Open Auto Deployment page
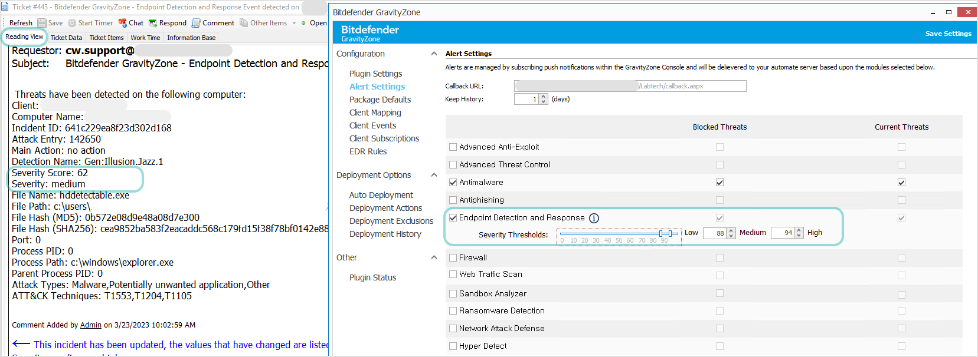978x357 pixels. tap(381, 195)
